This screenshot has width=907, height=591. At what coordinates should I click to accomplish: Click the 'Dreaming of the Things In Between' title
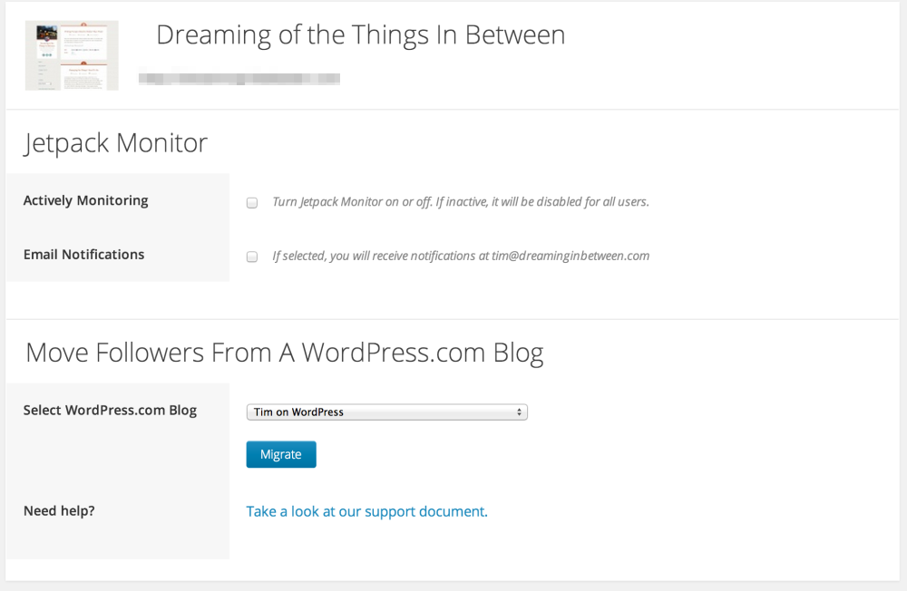[x=360, y=35]
